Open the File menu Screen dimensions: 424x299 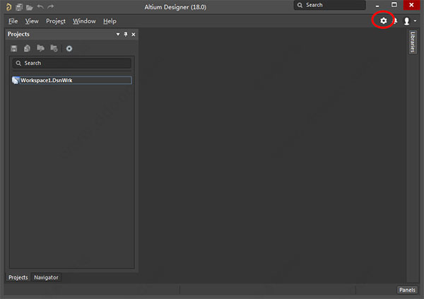(13, 21)
